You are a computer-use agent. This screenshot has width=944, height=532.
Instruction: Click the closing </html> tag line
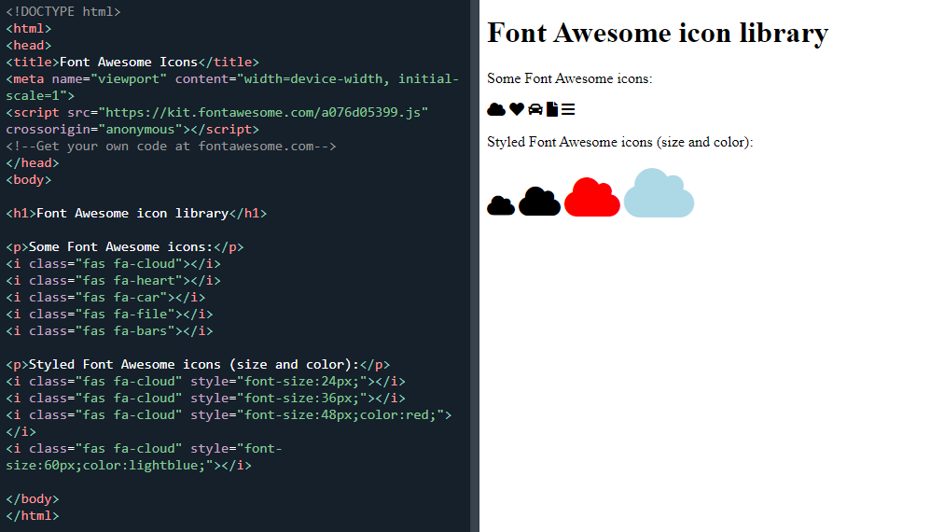(33, 516)
